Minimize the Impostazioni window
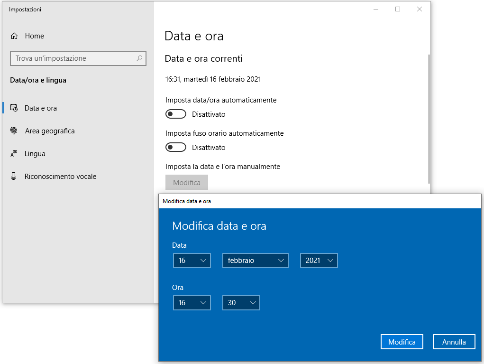This screenshot has height=364, width=484. point(375,9)
